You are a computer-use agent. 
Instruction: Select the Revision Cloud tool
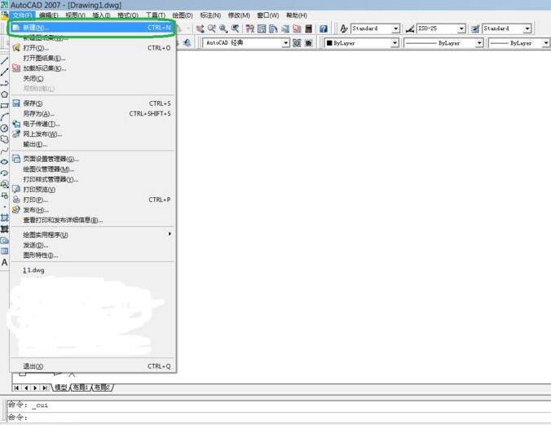[4, 139]
